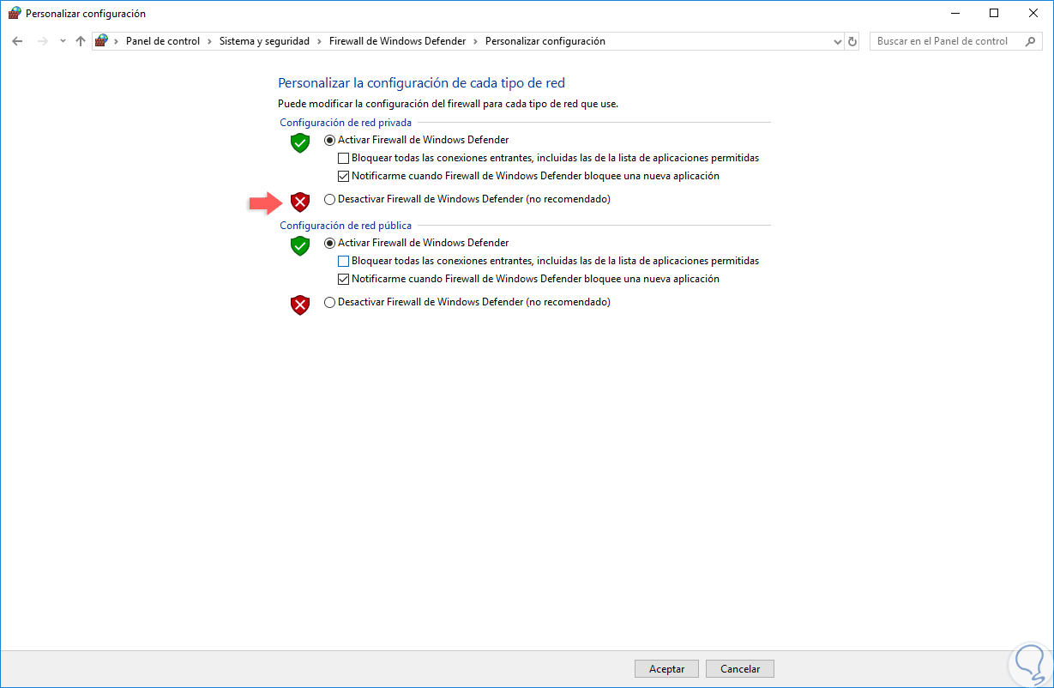Screen dimensions: 1054x688
Task: Click the forward navigation arrow
Action: [x=42, y=41]
